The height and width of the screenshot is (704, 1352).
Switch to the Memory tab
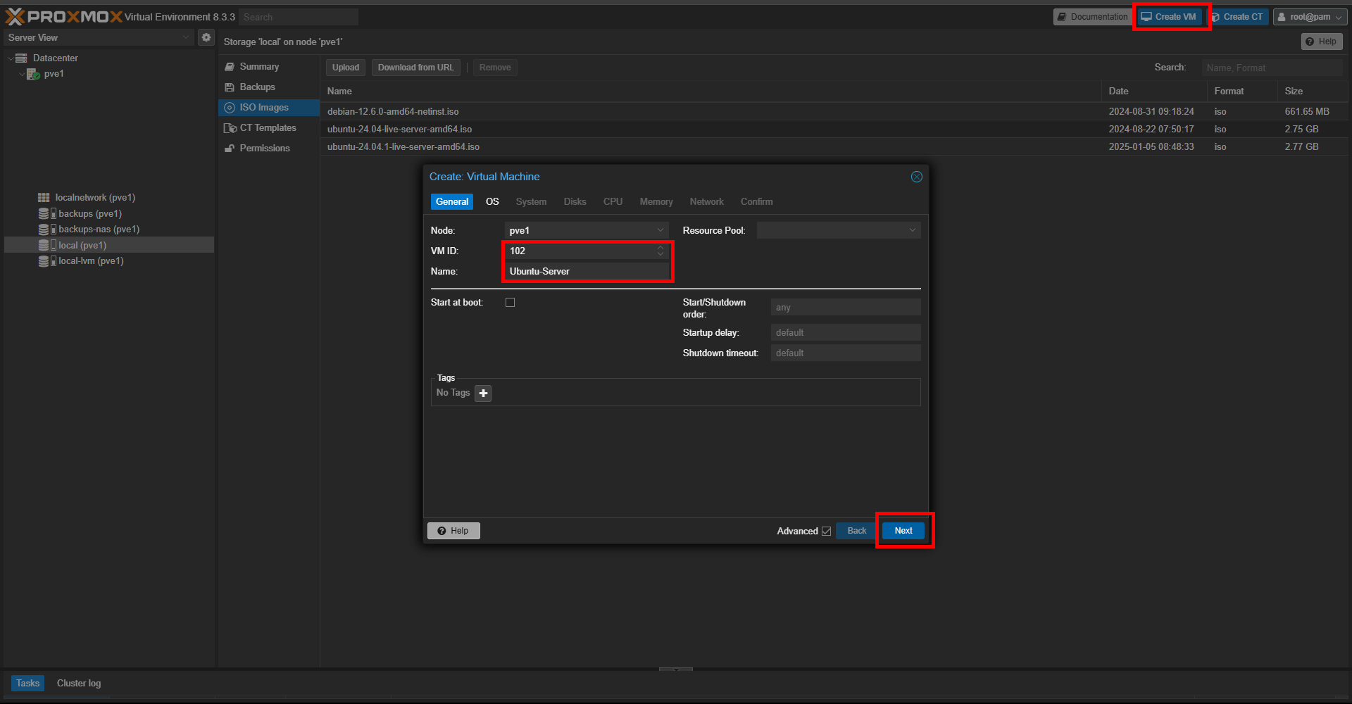click(x=656, y=202)
